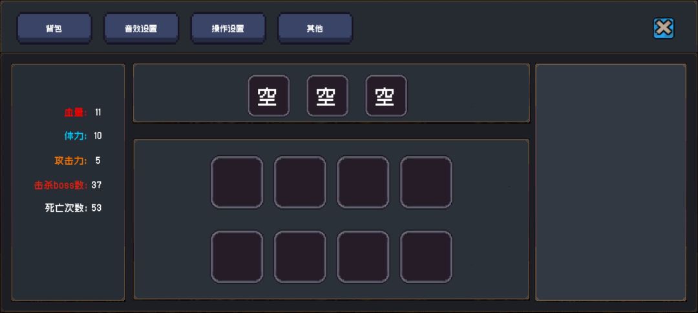Close the inventory menu with X
Screen dimensions: 698x313
point(663,28)
